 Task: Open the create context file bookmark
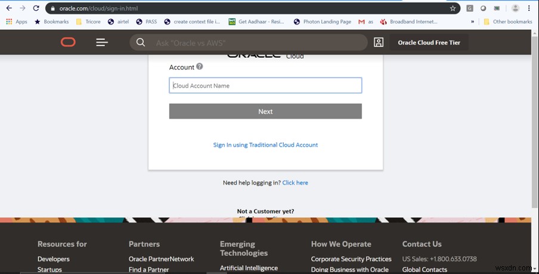192,21
